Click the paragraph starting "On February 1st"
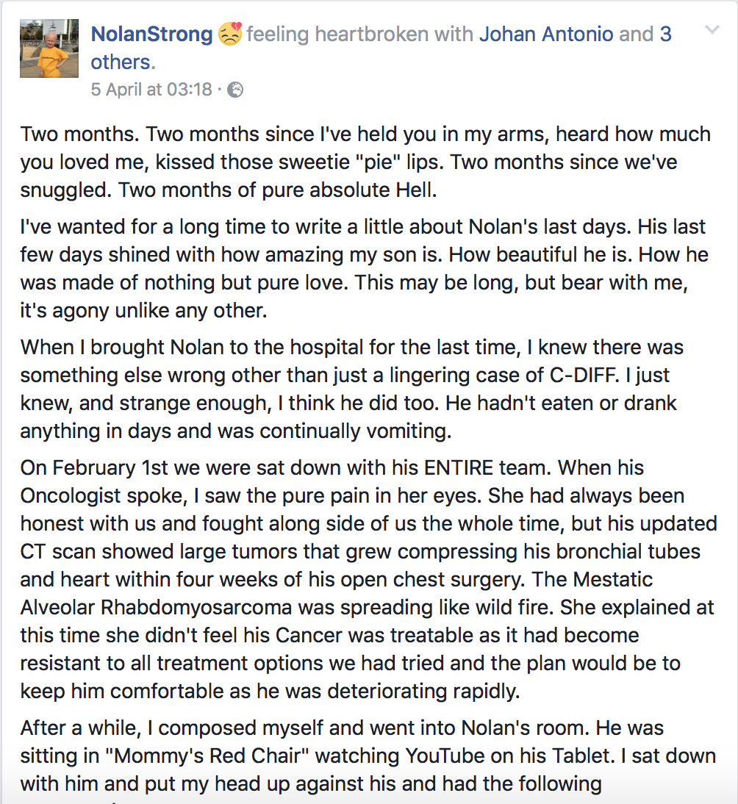This screenshot has width=738, height=804. [368, 579]
